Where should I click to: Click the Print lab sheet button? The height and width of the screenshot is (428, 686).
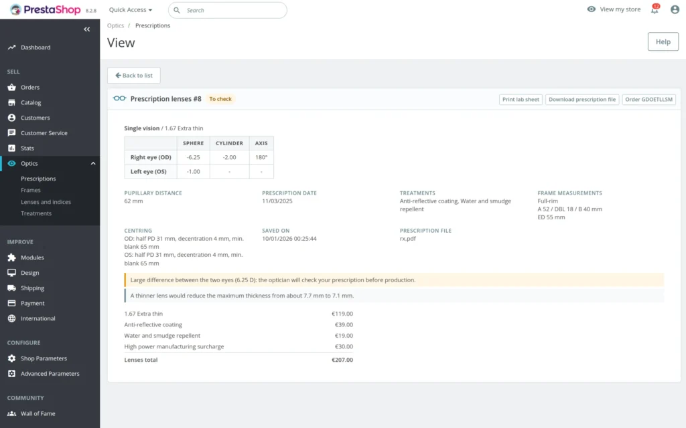tap(521, 99)
